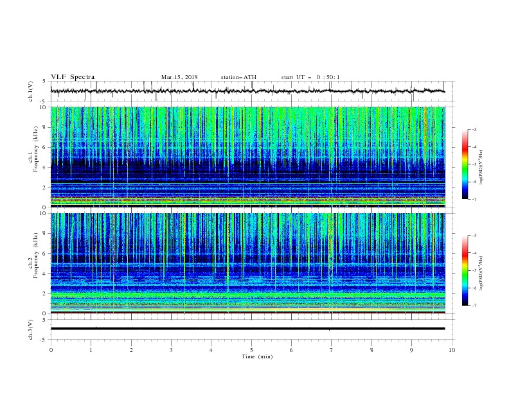The width and height of the screenshot is (509, 393).
Task: Click the upper "log(PSD)(V²/Hz)" color bar label
Action: pos(481,168)
